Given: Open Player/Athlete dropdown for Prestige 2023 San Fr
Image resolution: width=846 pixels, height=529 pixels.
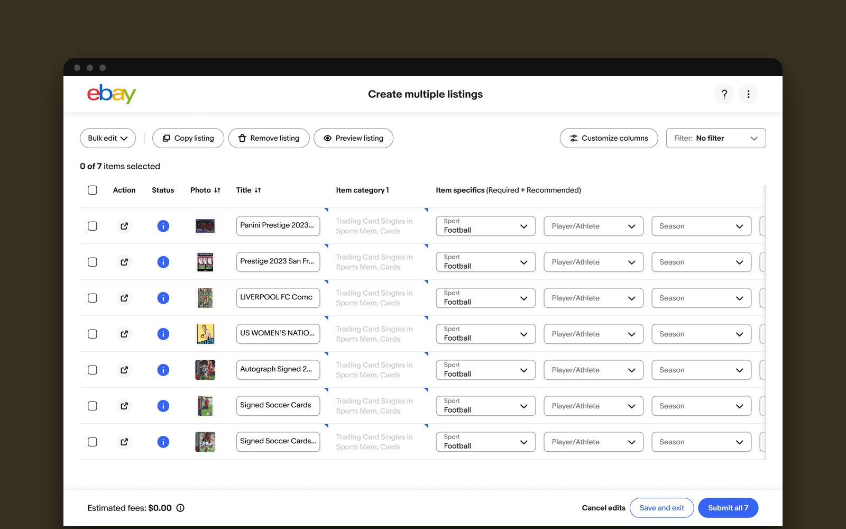Looking at the screenshot, I should click(594, 262).
